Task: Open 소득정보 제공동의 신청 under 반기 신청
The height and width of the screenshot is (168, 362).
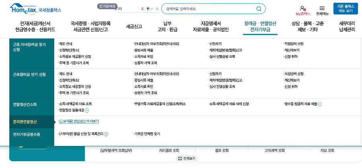Action: [x=75, y=87]
